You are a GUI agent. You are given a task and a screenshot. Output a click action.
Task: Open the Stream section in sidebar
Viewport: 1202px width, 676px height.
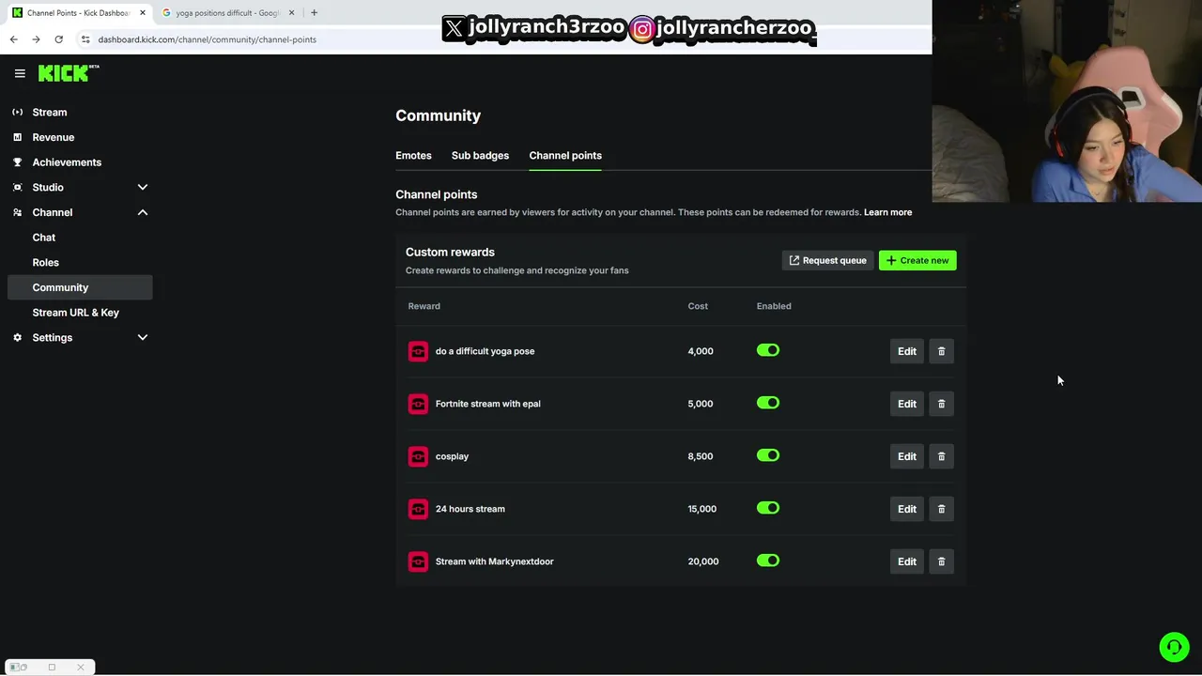coord(50,113)
